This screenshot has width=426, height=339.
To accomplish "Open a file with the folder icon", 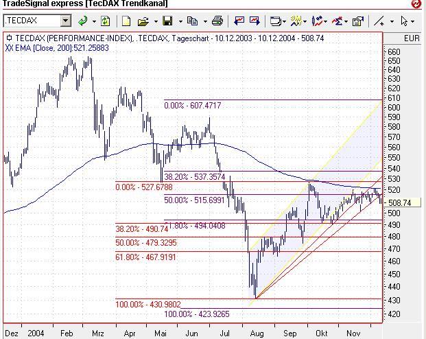I will tap(143, 21).
